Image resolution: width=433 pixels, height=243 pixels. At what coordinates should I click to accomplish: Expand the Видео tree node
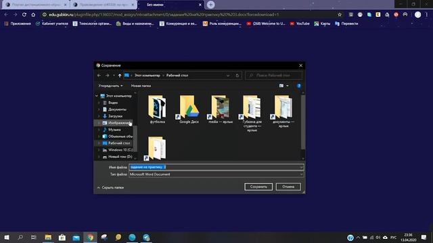(x=99, y=103)
